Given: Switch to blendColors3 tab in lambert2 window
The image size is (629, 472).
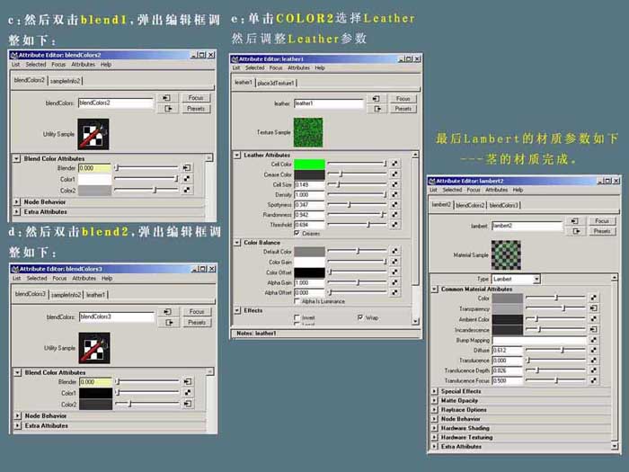Looking at the screenshot, I should coord(504,206).
